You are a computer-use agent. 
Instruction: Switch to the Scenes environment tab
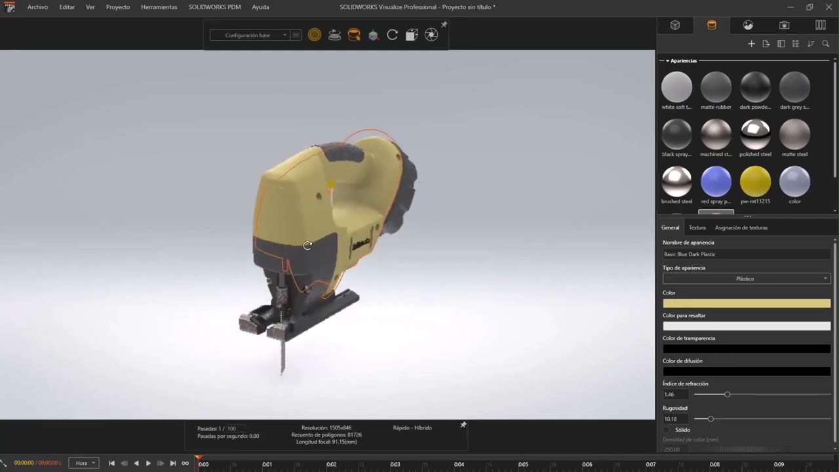point(748,25)
